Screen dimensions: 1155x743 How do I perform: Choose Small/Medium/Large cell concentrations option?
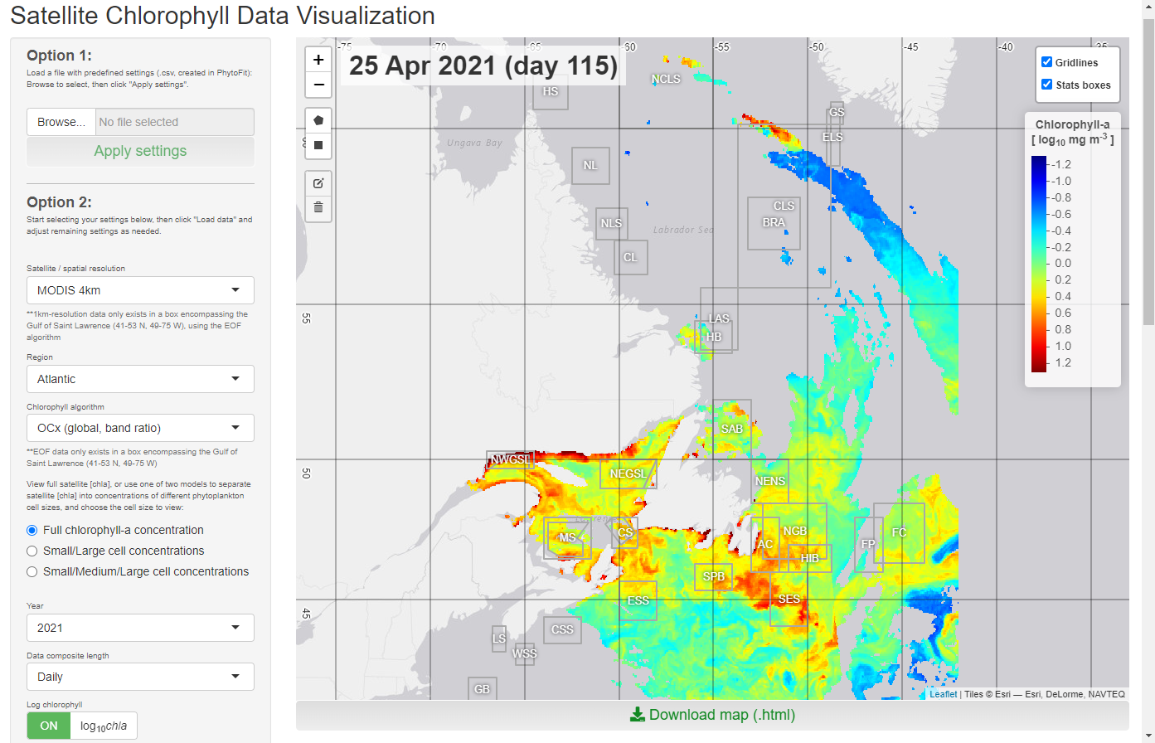click(x=32, y=571)
